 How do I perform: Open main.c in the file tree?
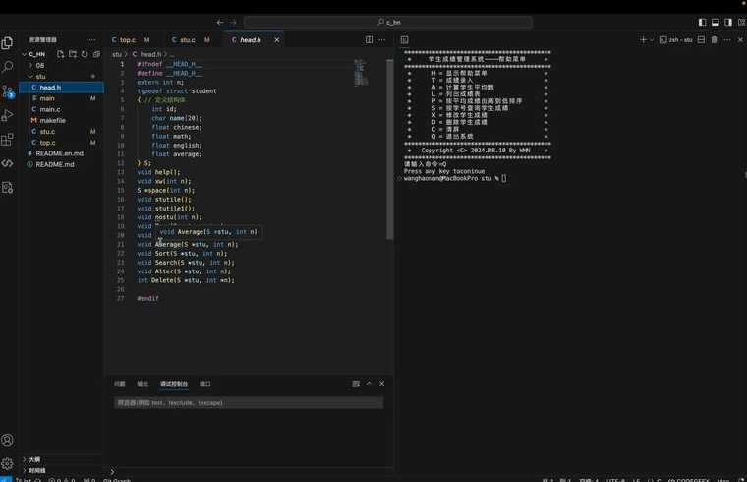(x=61, y=109)
